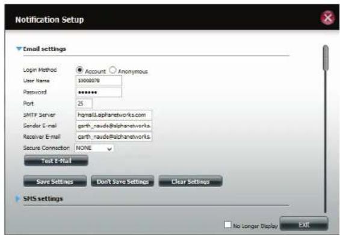
Task: Select the Account login method
Action: [79, 70]
